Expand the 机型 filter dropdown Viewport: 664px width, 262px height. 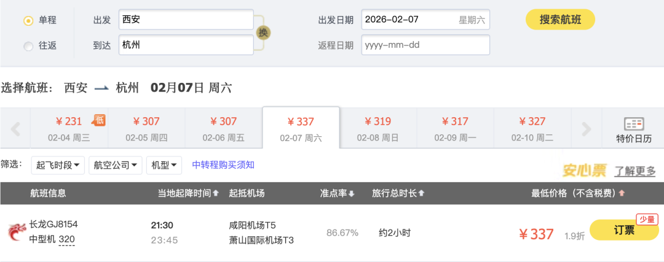pos(164,165)
